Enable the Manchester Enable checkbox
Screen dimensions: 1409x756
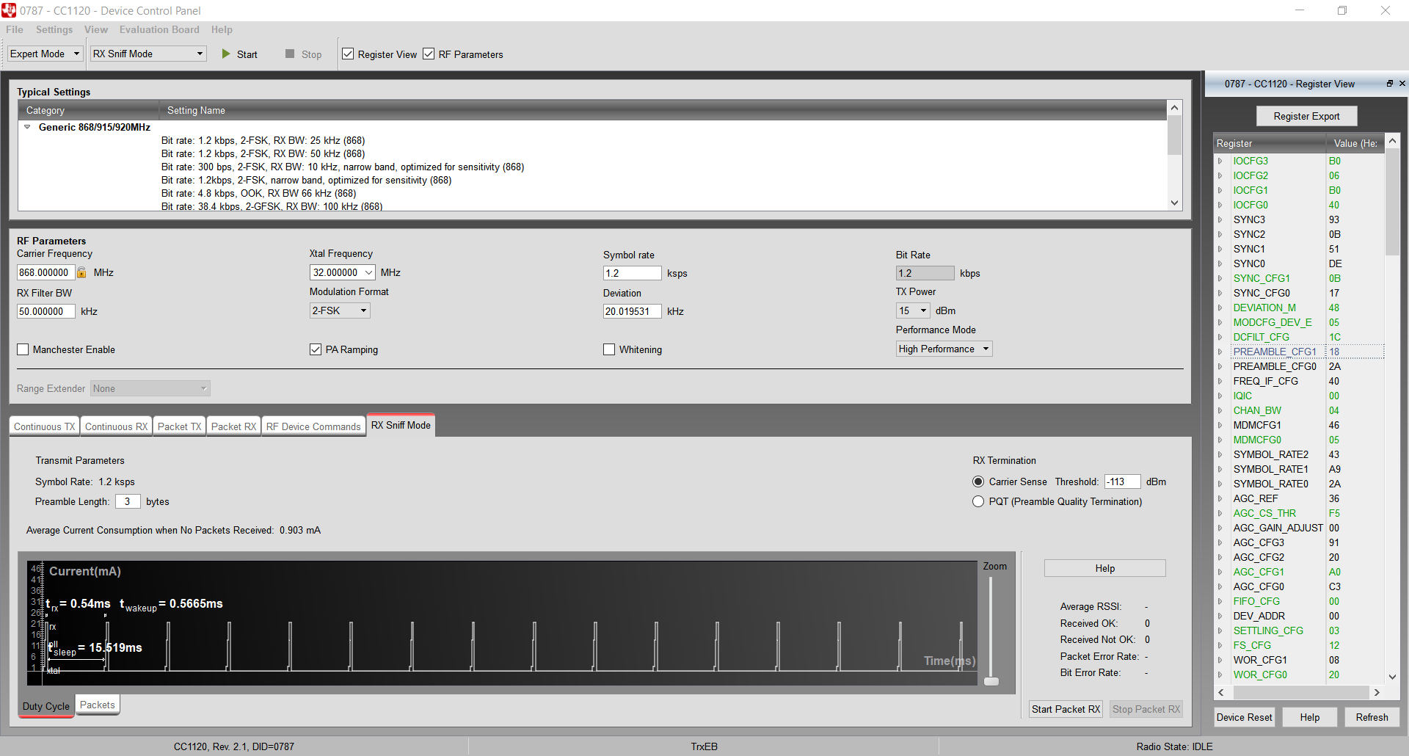click(x=23, y=349)
